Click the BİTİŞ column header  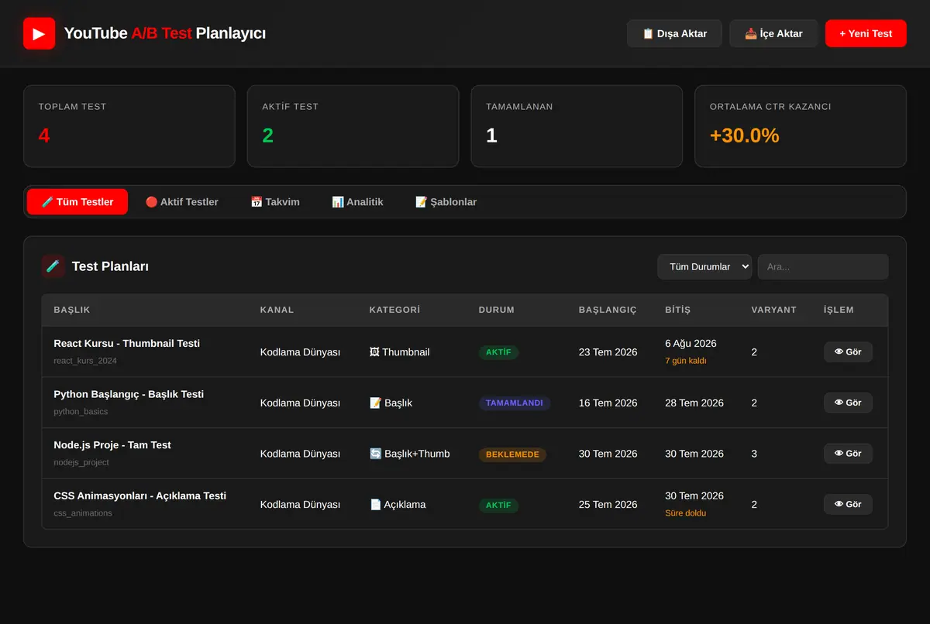click(677, 310)
